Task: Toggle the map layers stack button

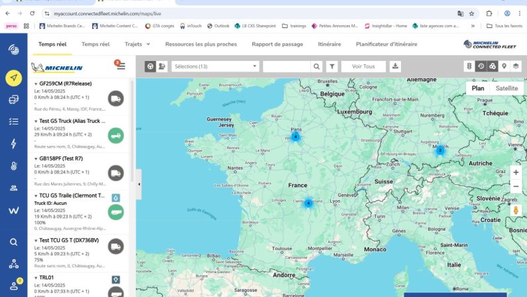Action: (516, 66)
